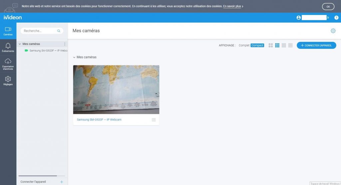This screenshot has width=341, height=185.
Task: Click the search magnifier icon
Action: (59, 31)
